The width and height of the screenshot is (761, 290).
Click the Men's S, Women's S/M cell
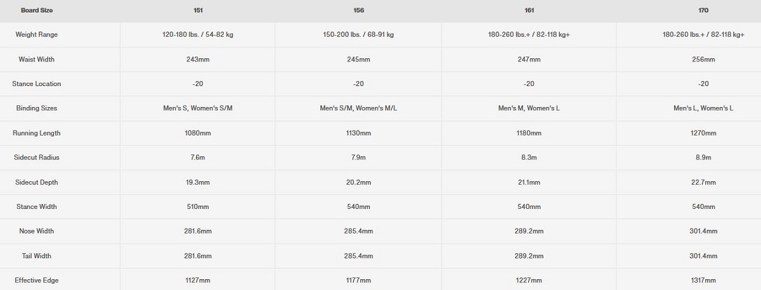[x=197, y=108]
